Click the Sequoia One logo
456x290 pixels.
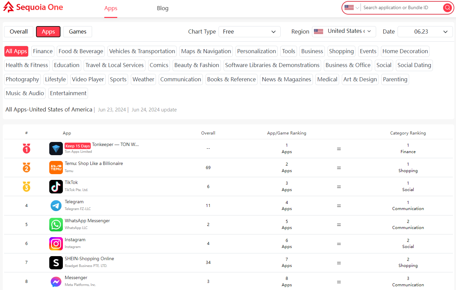click(33, 7)
